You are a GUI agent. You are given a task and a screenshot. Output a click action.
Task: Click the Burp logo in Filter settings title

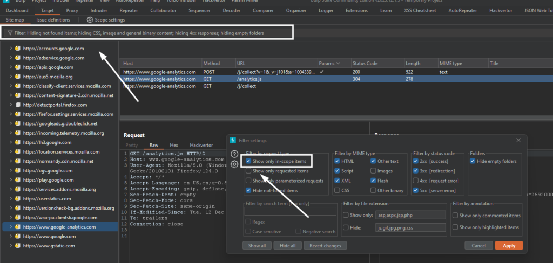232,140
